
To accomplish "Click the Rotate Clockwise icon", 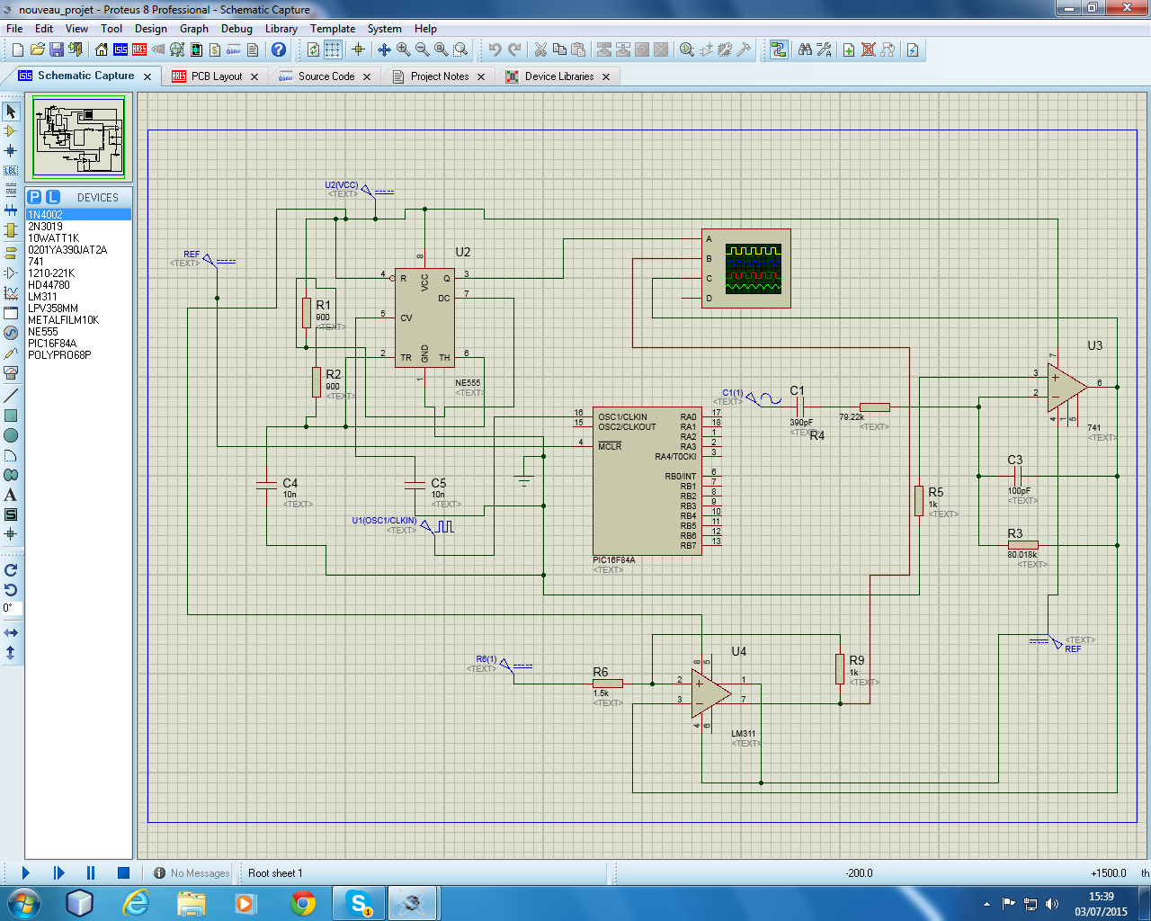I will click(x=11, y=570).
